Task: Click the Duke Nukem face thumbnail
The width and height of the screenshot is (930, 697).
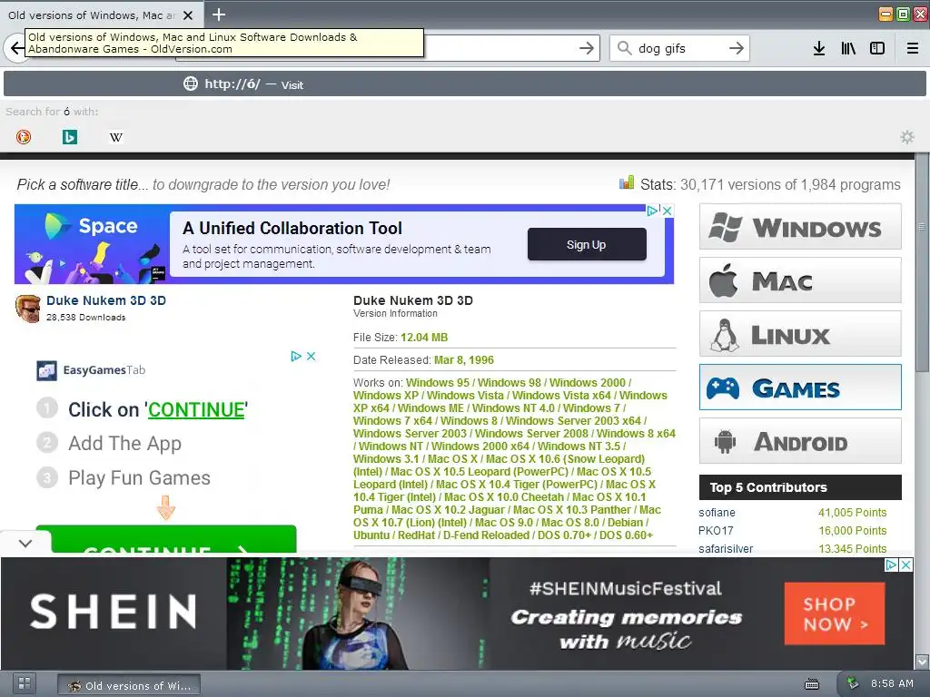Action: [28, 309]
